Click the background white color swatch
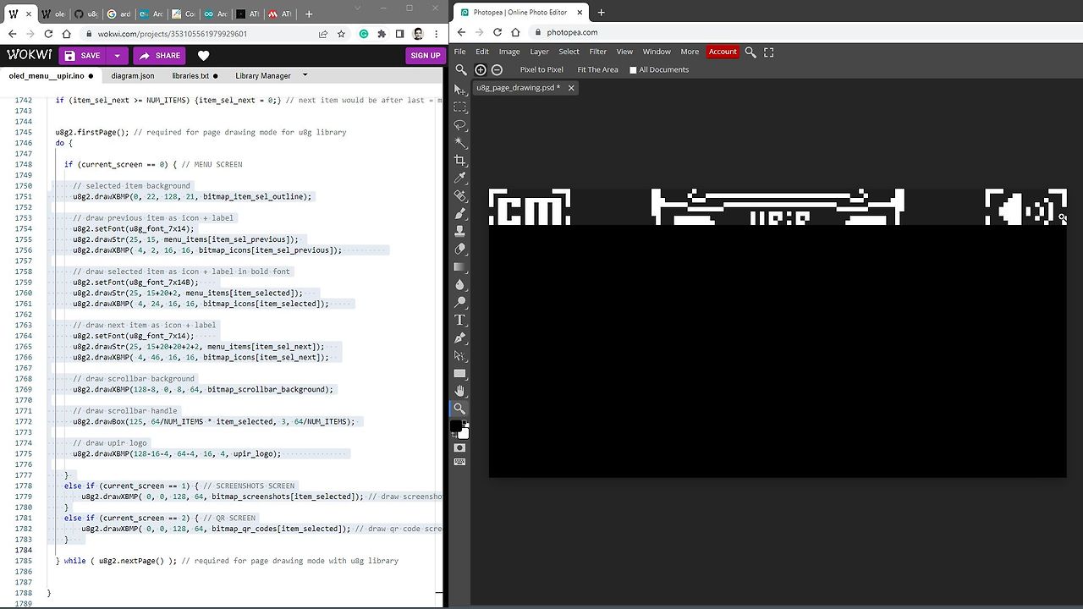 (x=465, y=434)
